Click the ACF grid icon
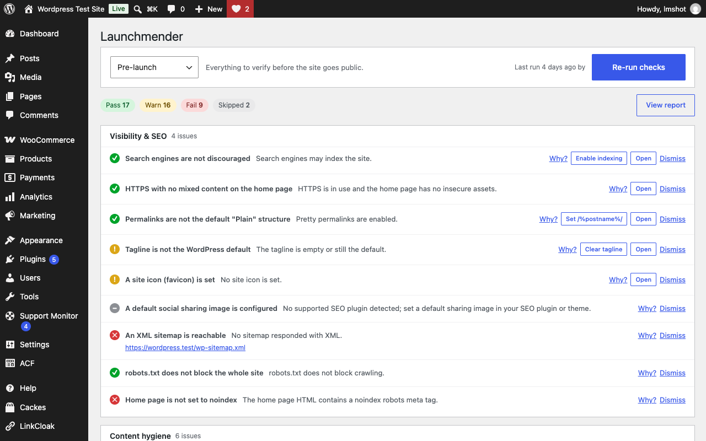Image resolution: width=706 pixels, height=441 pixels. tap(10, 363)
